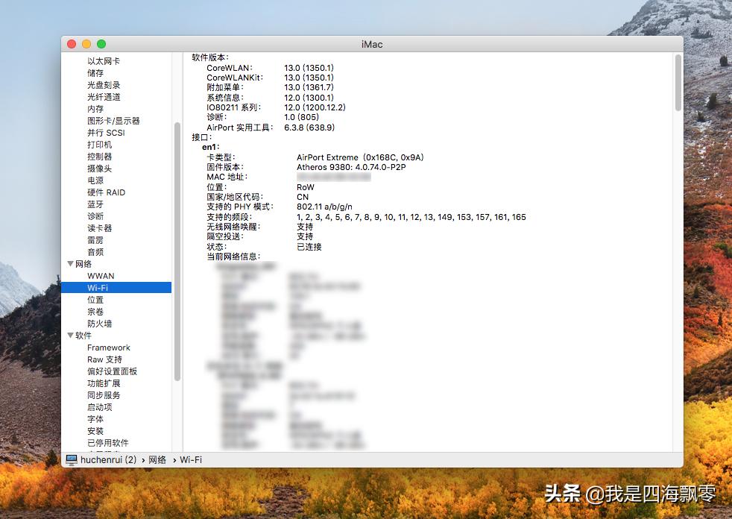Select 光纤通道 in sidebar

pyautogui.click(x=104, y=97)
